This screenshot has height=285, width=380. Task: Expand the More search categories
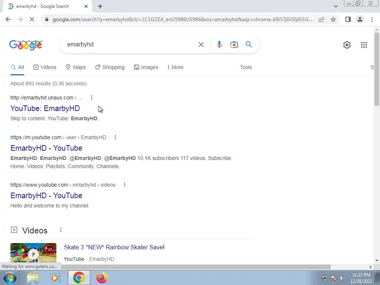pyautogui.click(x=175, y=68)
